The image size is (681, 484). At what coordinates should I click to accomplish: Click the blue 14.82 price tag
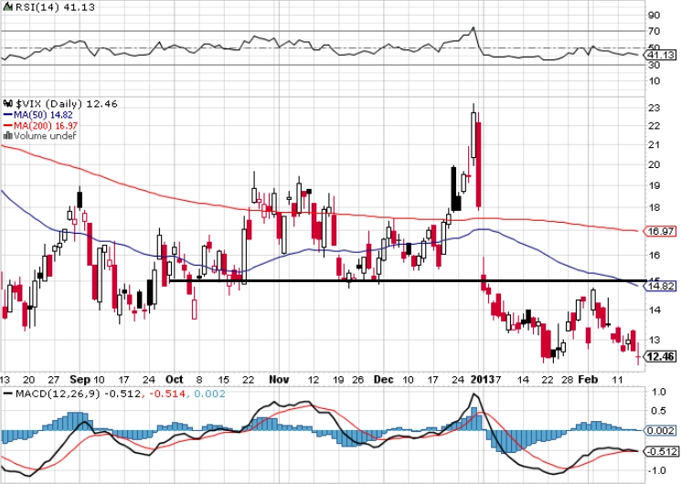(660, 286)
